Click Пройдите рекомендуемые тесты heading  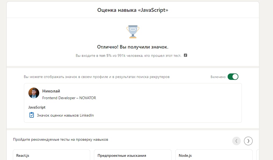61,139
